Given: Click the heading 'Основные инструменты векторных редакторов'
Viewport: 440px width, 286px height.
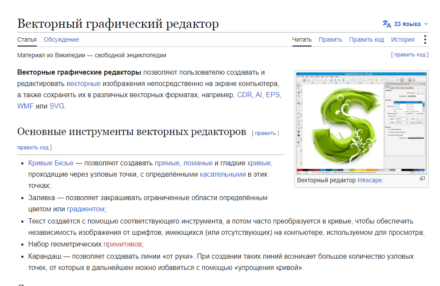Looking at the screenshot, I should point(131,131).
